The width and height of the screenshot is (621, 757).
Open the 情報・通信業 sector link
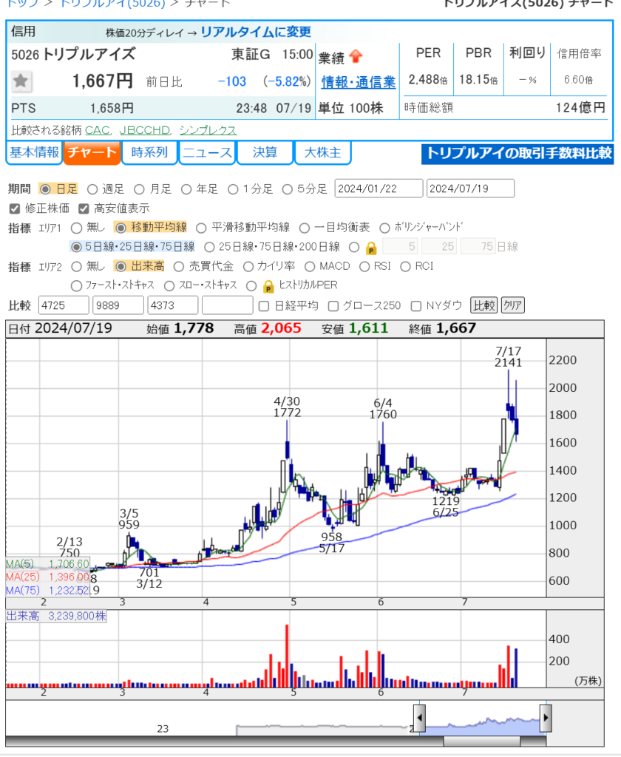coord(358,81)
